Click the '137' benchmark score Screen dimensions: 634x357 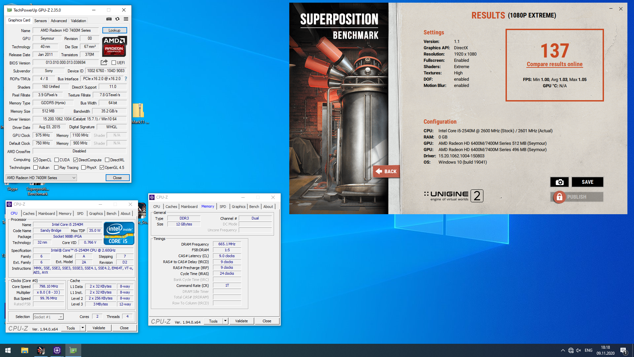[x=555, y=51]
